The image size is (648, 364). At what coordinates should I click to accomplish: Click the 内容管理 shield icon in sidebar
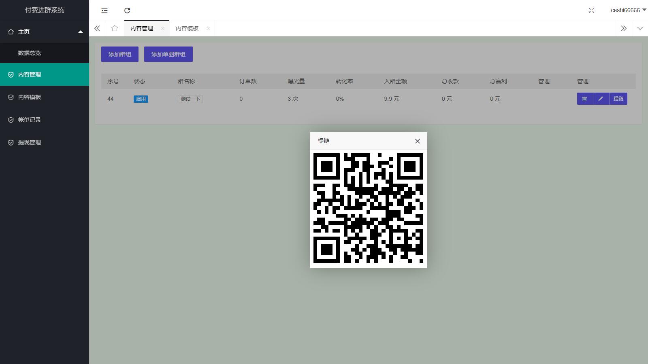coord(11,74)
